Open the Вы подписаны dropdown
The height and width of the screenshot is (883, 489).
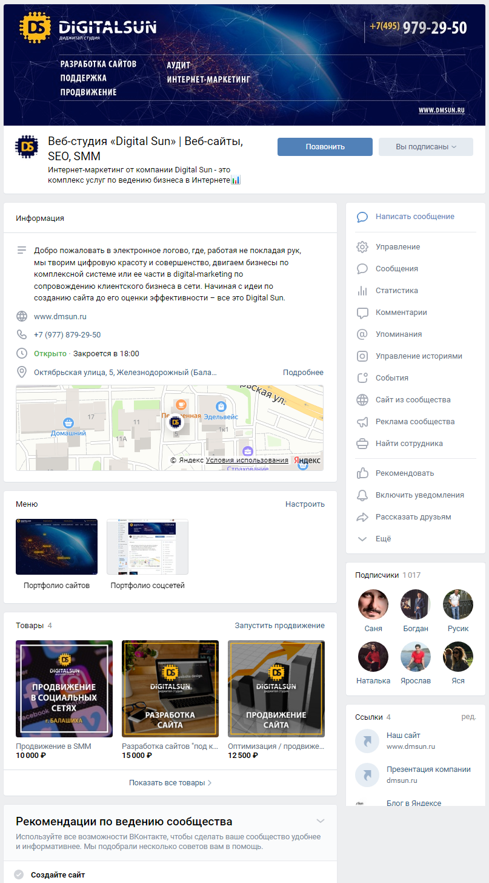pos(425,146)
